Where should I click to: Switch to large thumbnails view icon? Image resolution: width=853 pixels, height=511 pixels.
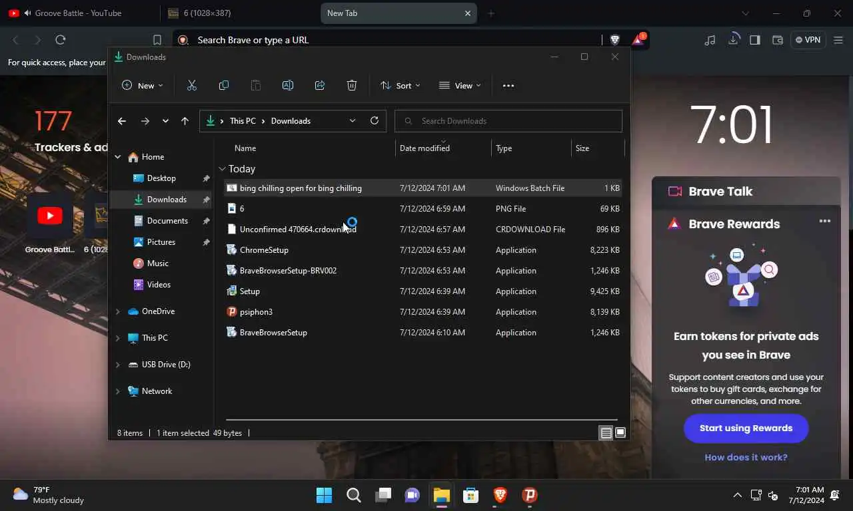click(x=620, y=433)
